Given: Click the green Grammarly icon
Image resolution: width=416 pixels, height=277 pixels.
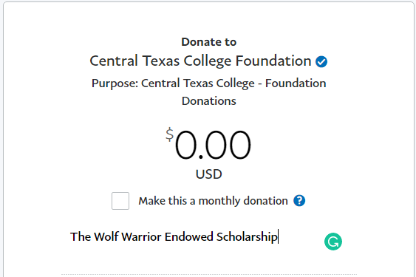Looking at the screenshot, I should tap(333, 242).
